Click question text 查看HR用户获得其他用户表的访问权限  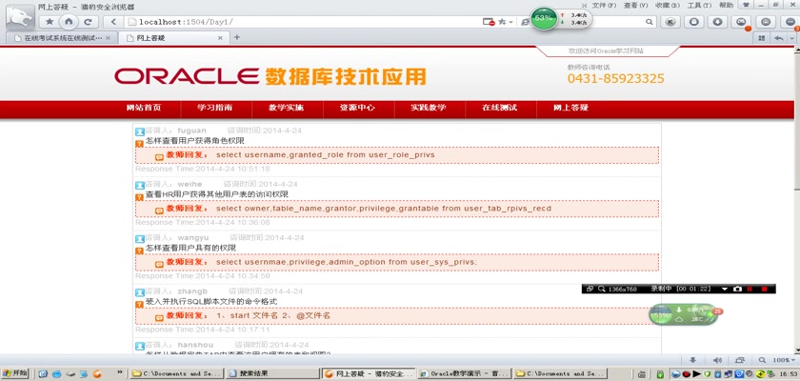[217, 194]
